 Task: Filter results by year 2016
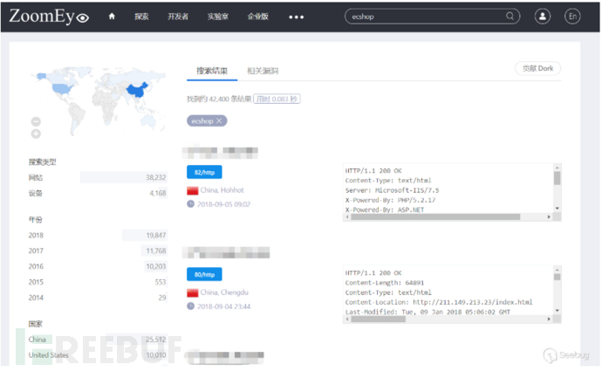coord(98,266)
